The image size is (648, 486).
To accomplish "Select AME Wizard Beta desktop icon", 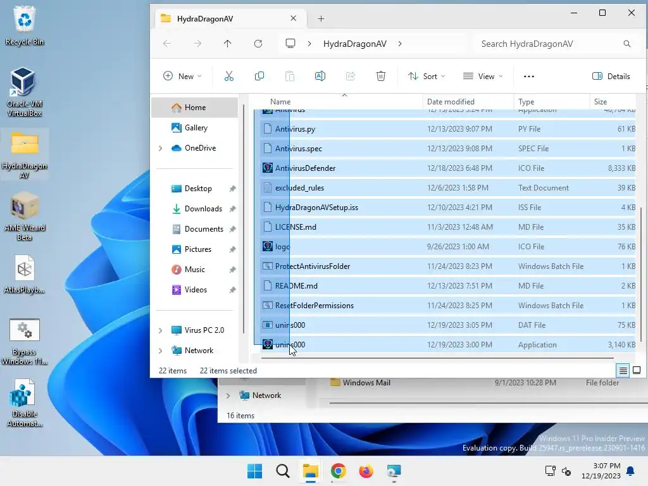I will pos(25,216).
